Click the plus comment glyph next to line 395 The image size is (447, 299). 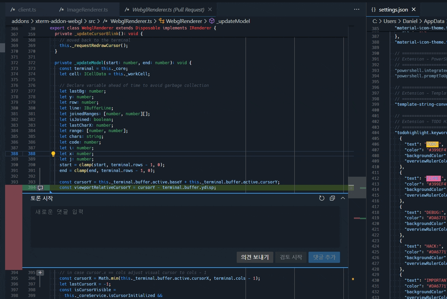tap(40, 272)
